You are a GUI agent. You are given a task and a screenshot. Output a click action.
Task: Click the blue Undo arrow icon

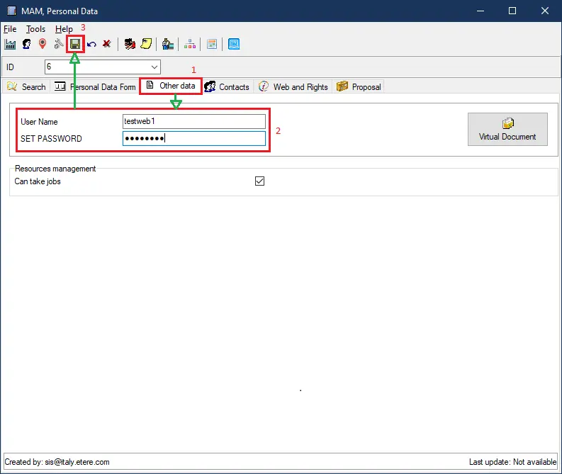point(91,44)
